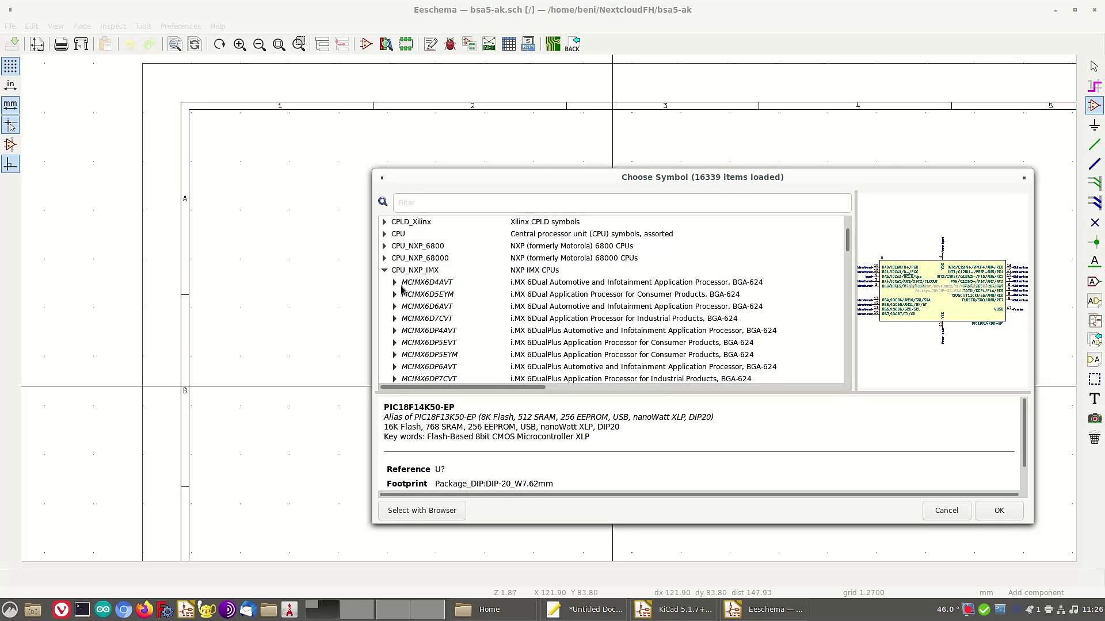The width and height of the screenshot is (1105, 621).
Task: Toggle grid visibility in left toolbar
Action: tap(10, 66)
